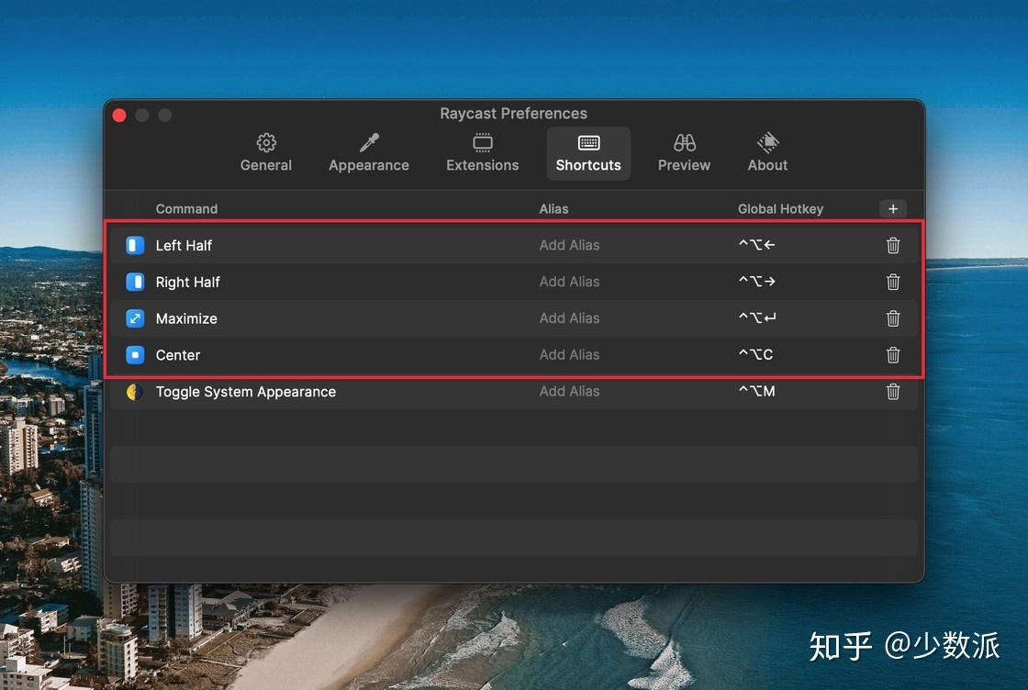Image resolution: width=1028 pixels, height=690 pixels.
Task: Click the About rocket icon
Action: [767, 143]
